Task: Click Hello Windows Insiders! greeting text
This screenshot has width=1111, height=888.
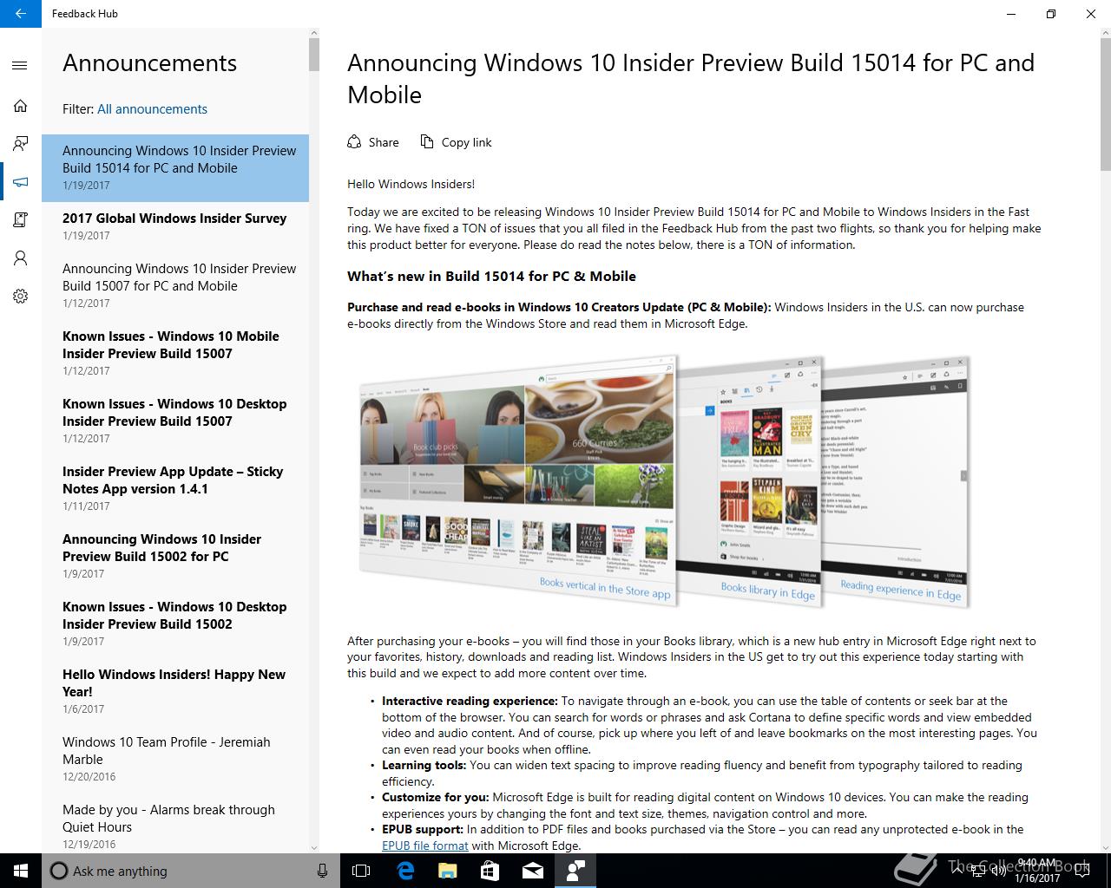Action: point(411,184)
